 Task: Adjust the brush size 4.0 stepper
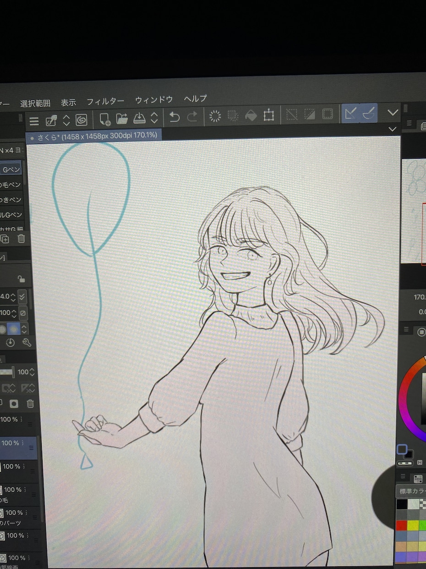click(13, 296)
